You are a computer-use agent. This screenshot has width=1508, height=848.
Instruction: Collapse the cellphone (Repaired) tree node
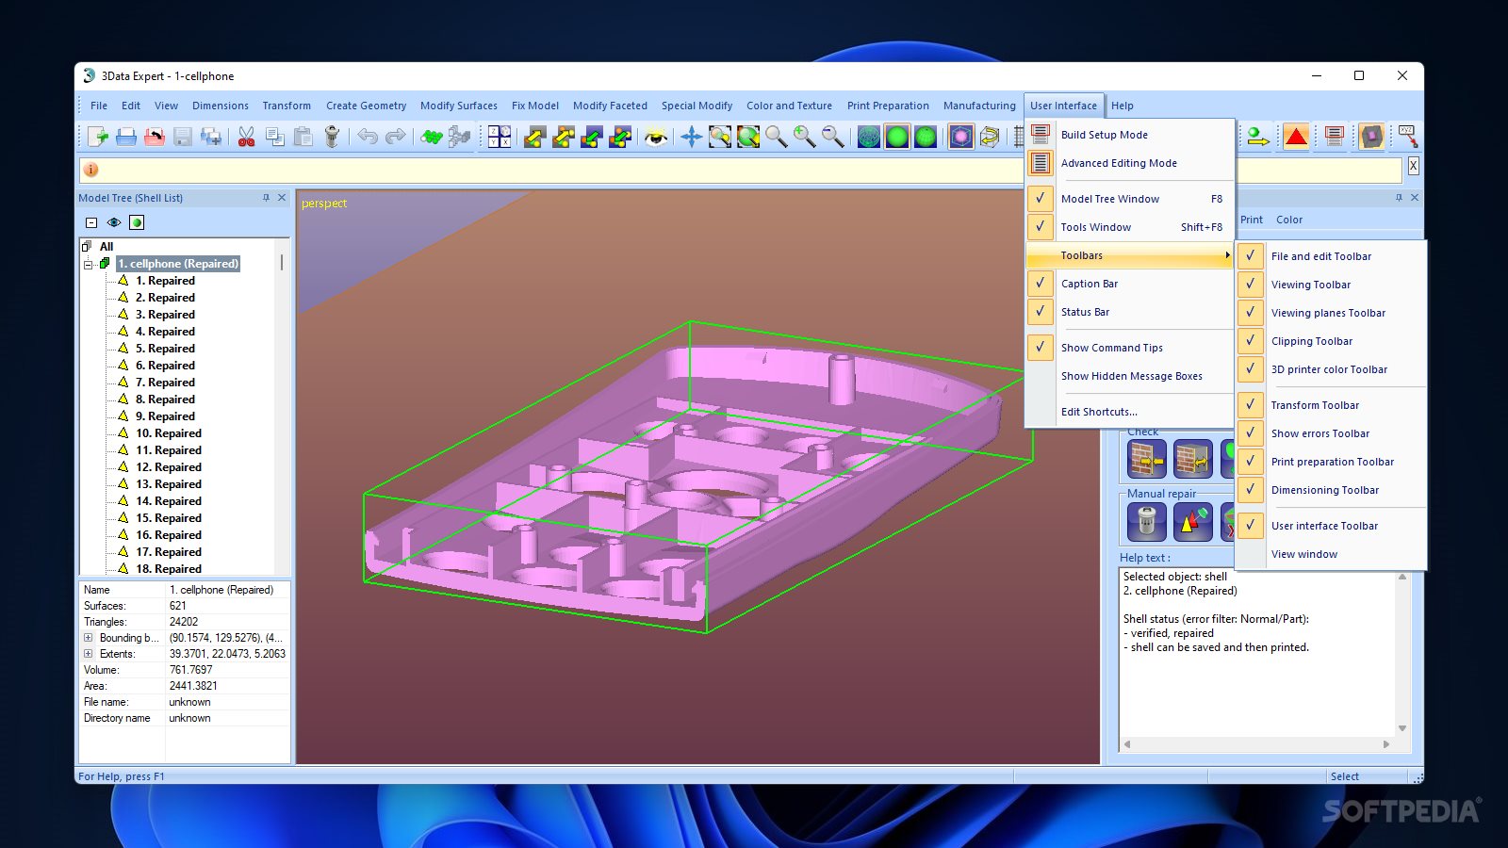pos(88,265)
